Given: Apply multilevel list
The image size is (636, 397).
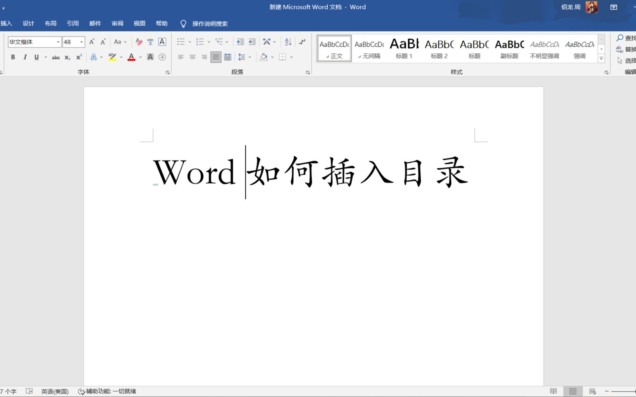Looking at the screenshot, I should (219, 42).
